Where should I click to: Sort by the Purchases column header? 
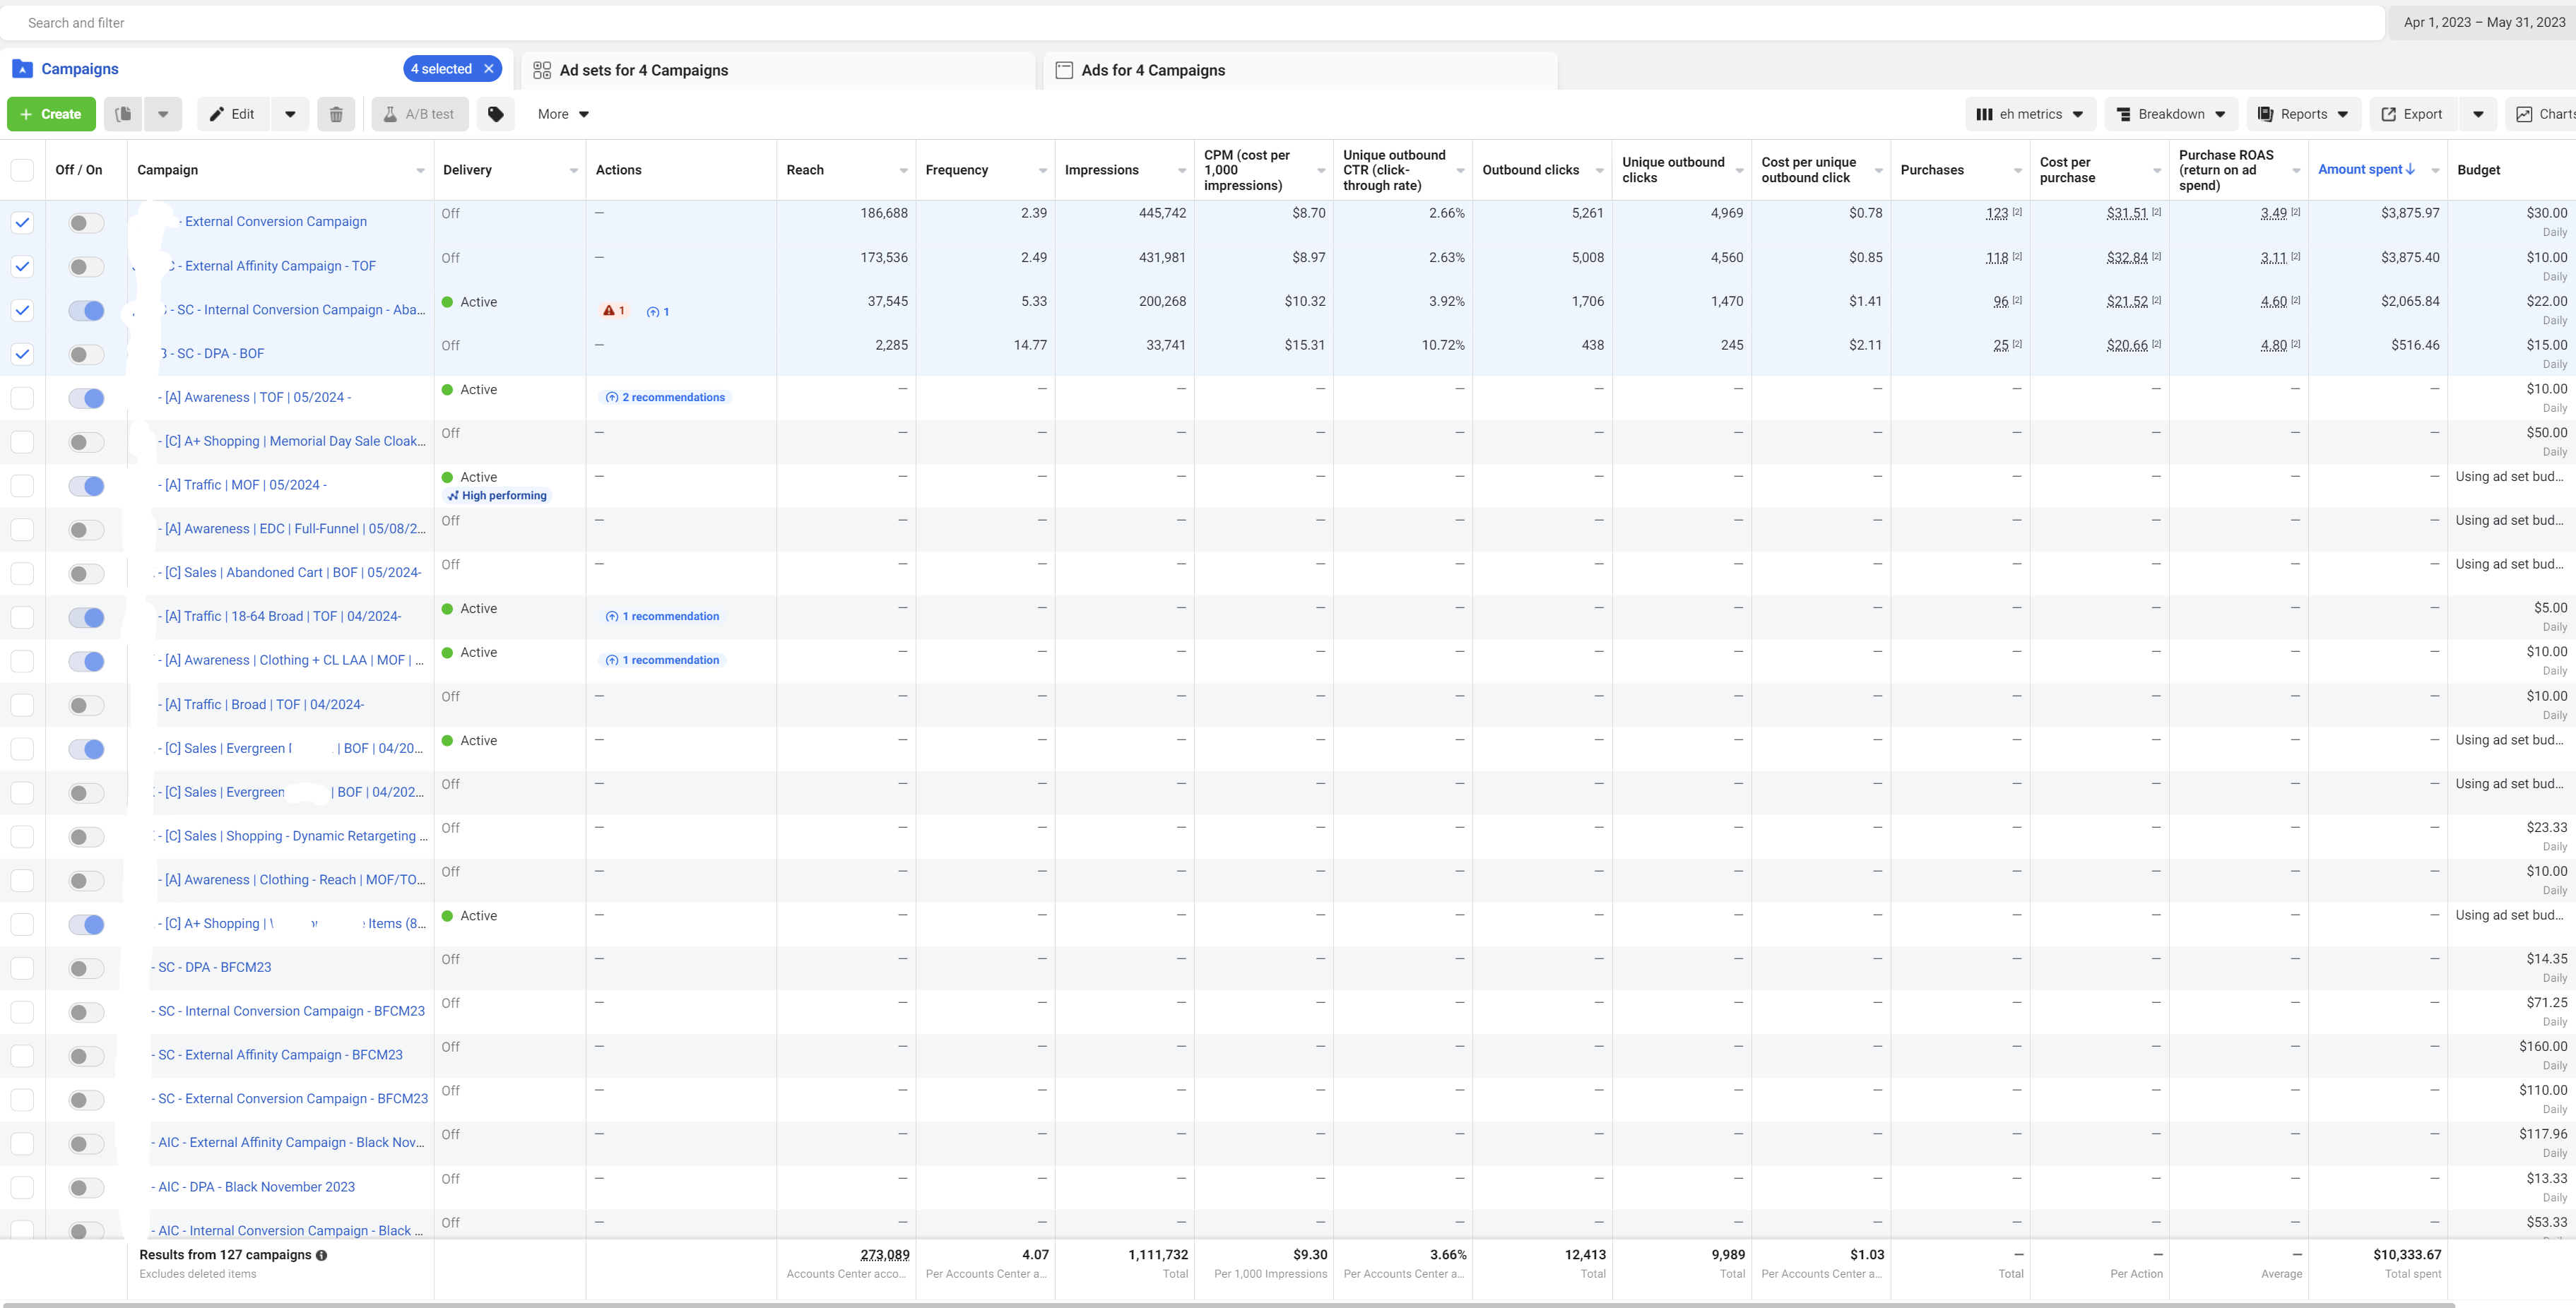[1932, 170]
